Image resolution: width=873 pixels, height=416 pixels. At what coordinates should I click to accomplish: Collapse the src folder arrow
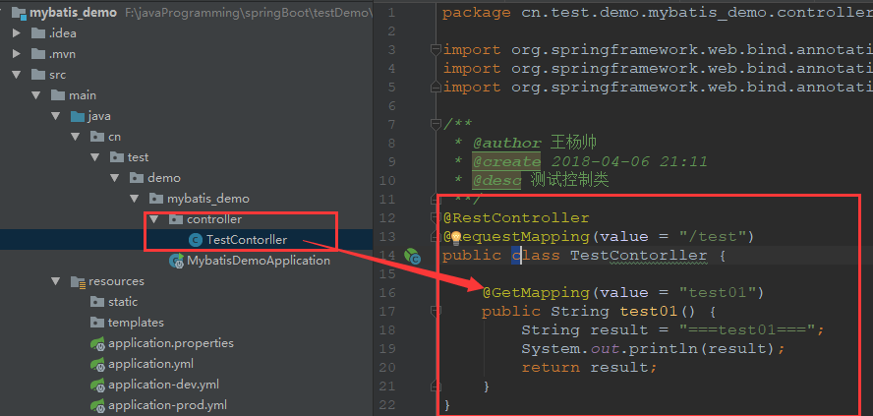(x=16, y=75)
